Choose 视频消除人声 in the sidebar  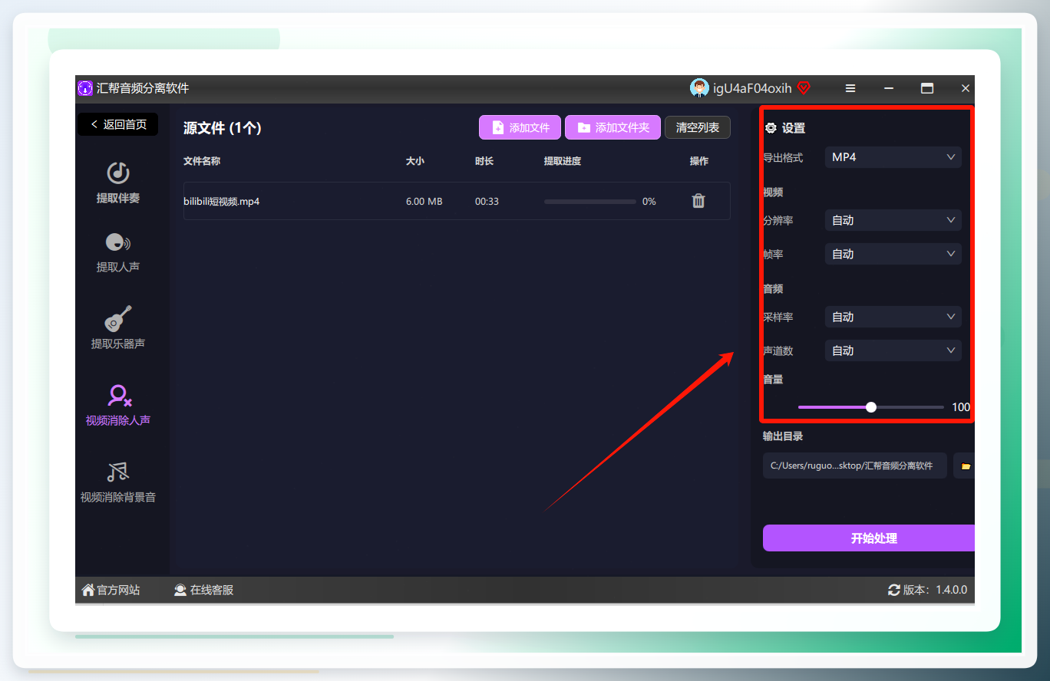[118, 406]
